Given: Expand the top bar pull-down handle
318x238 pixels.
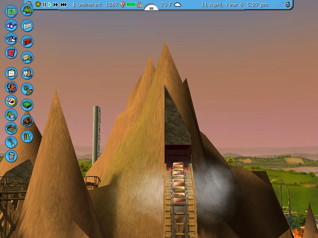Looking at the screenshot, I should [x=151, y=8].
